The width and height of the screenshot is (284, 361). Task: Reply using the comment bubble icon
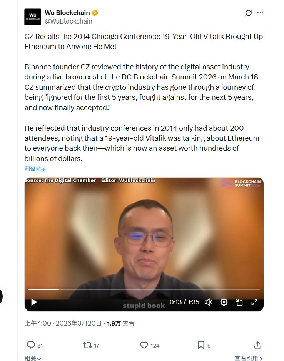coord(31,345)
